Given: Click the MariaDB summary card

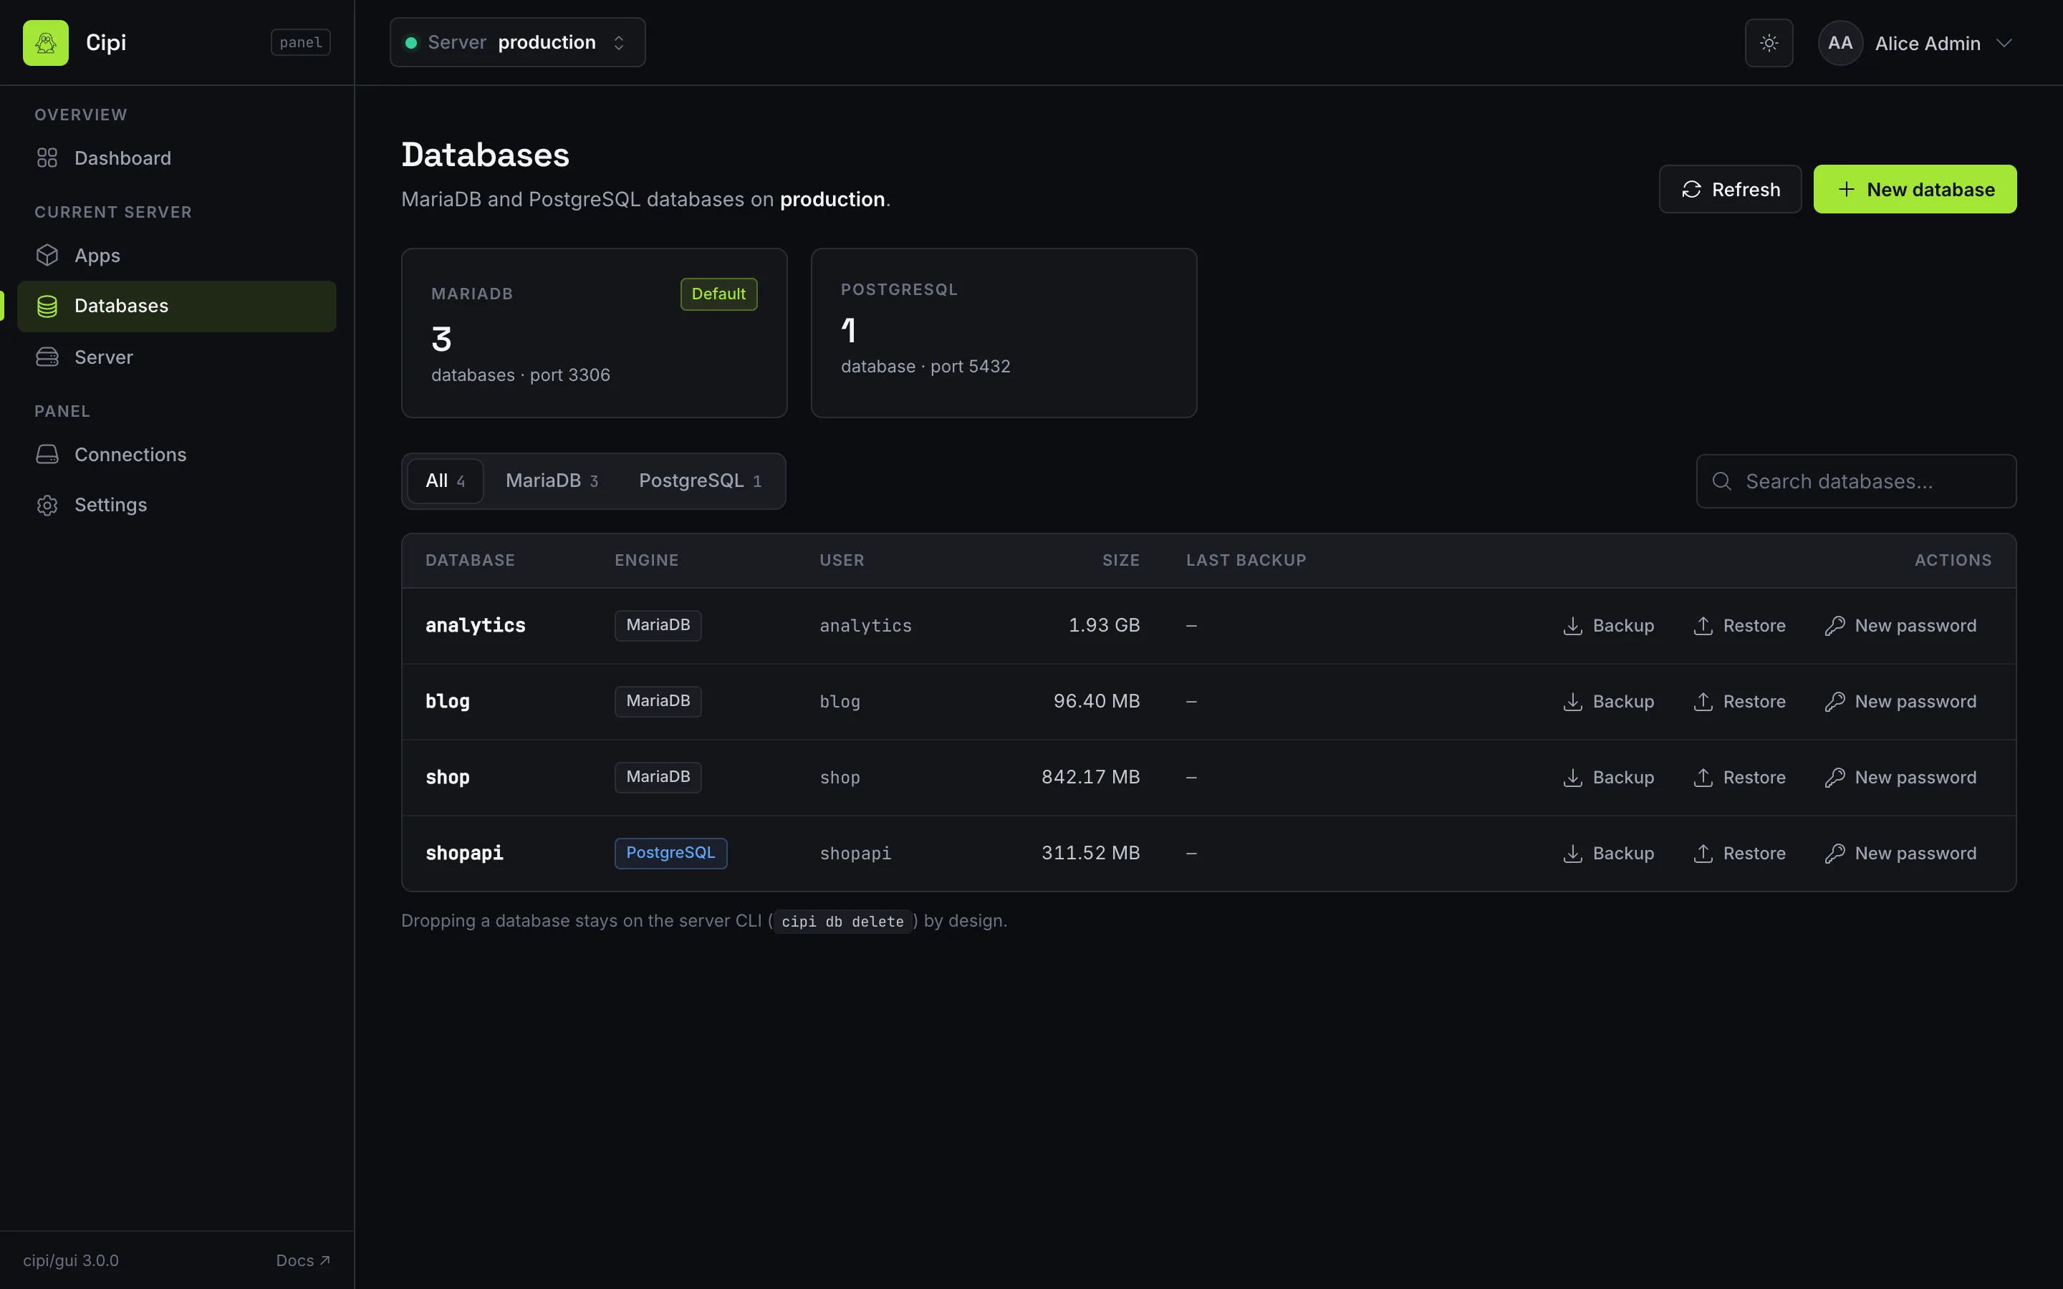Looking at the screenshot, I should tap(594, 332).
